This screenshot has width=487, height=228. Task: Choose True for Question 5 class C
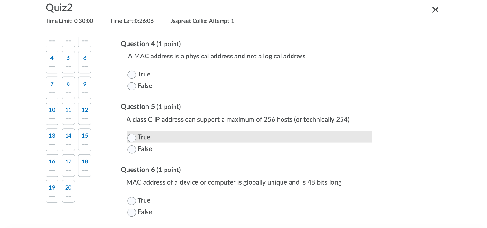click(x=132, y=137)
